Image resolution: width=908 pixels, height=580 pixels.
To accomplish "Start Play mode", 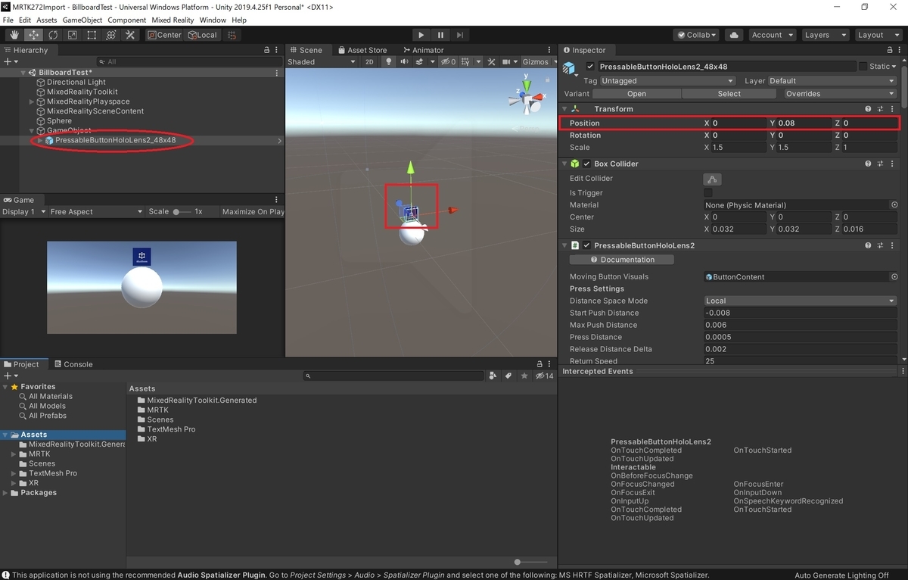I will (421, 35).
